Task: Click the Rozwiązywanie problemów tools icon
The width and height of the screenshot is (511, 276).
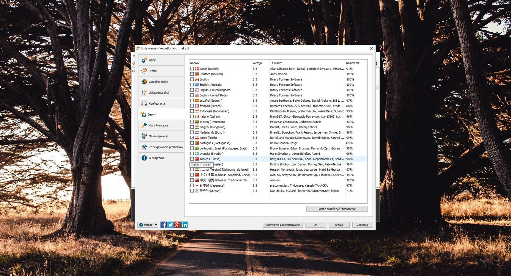Action: [x=144, y=147]
